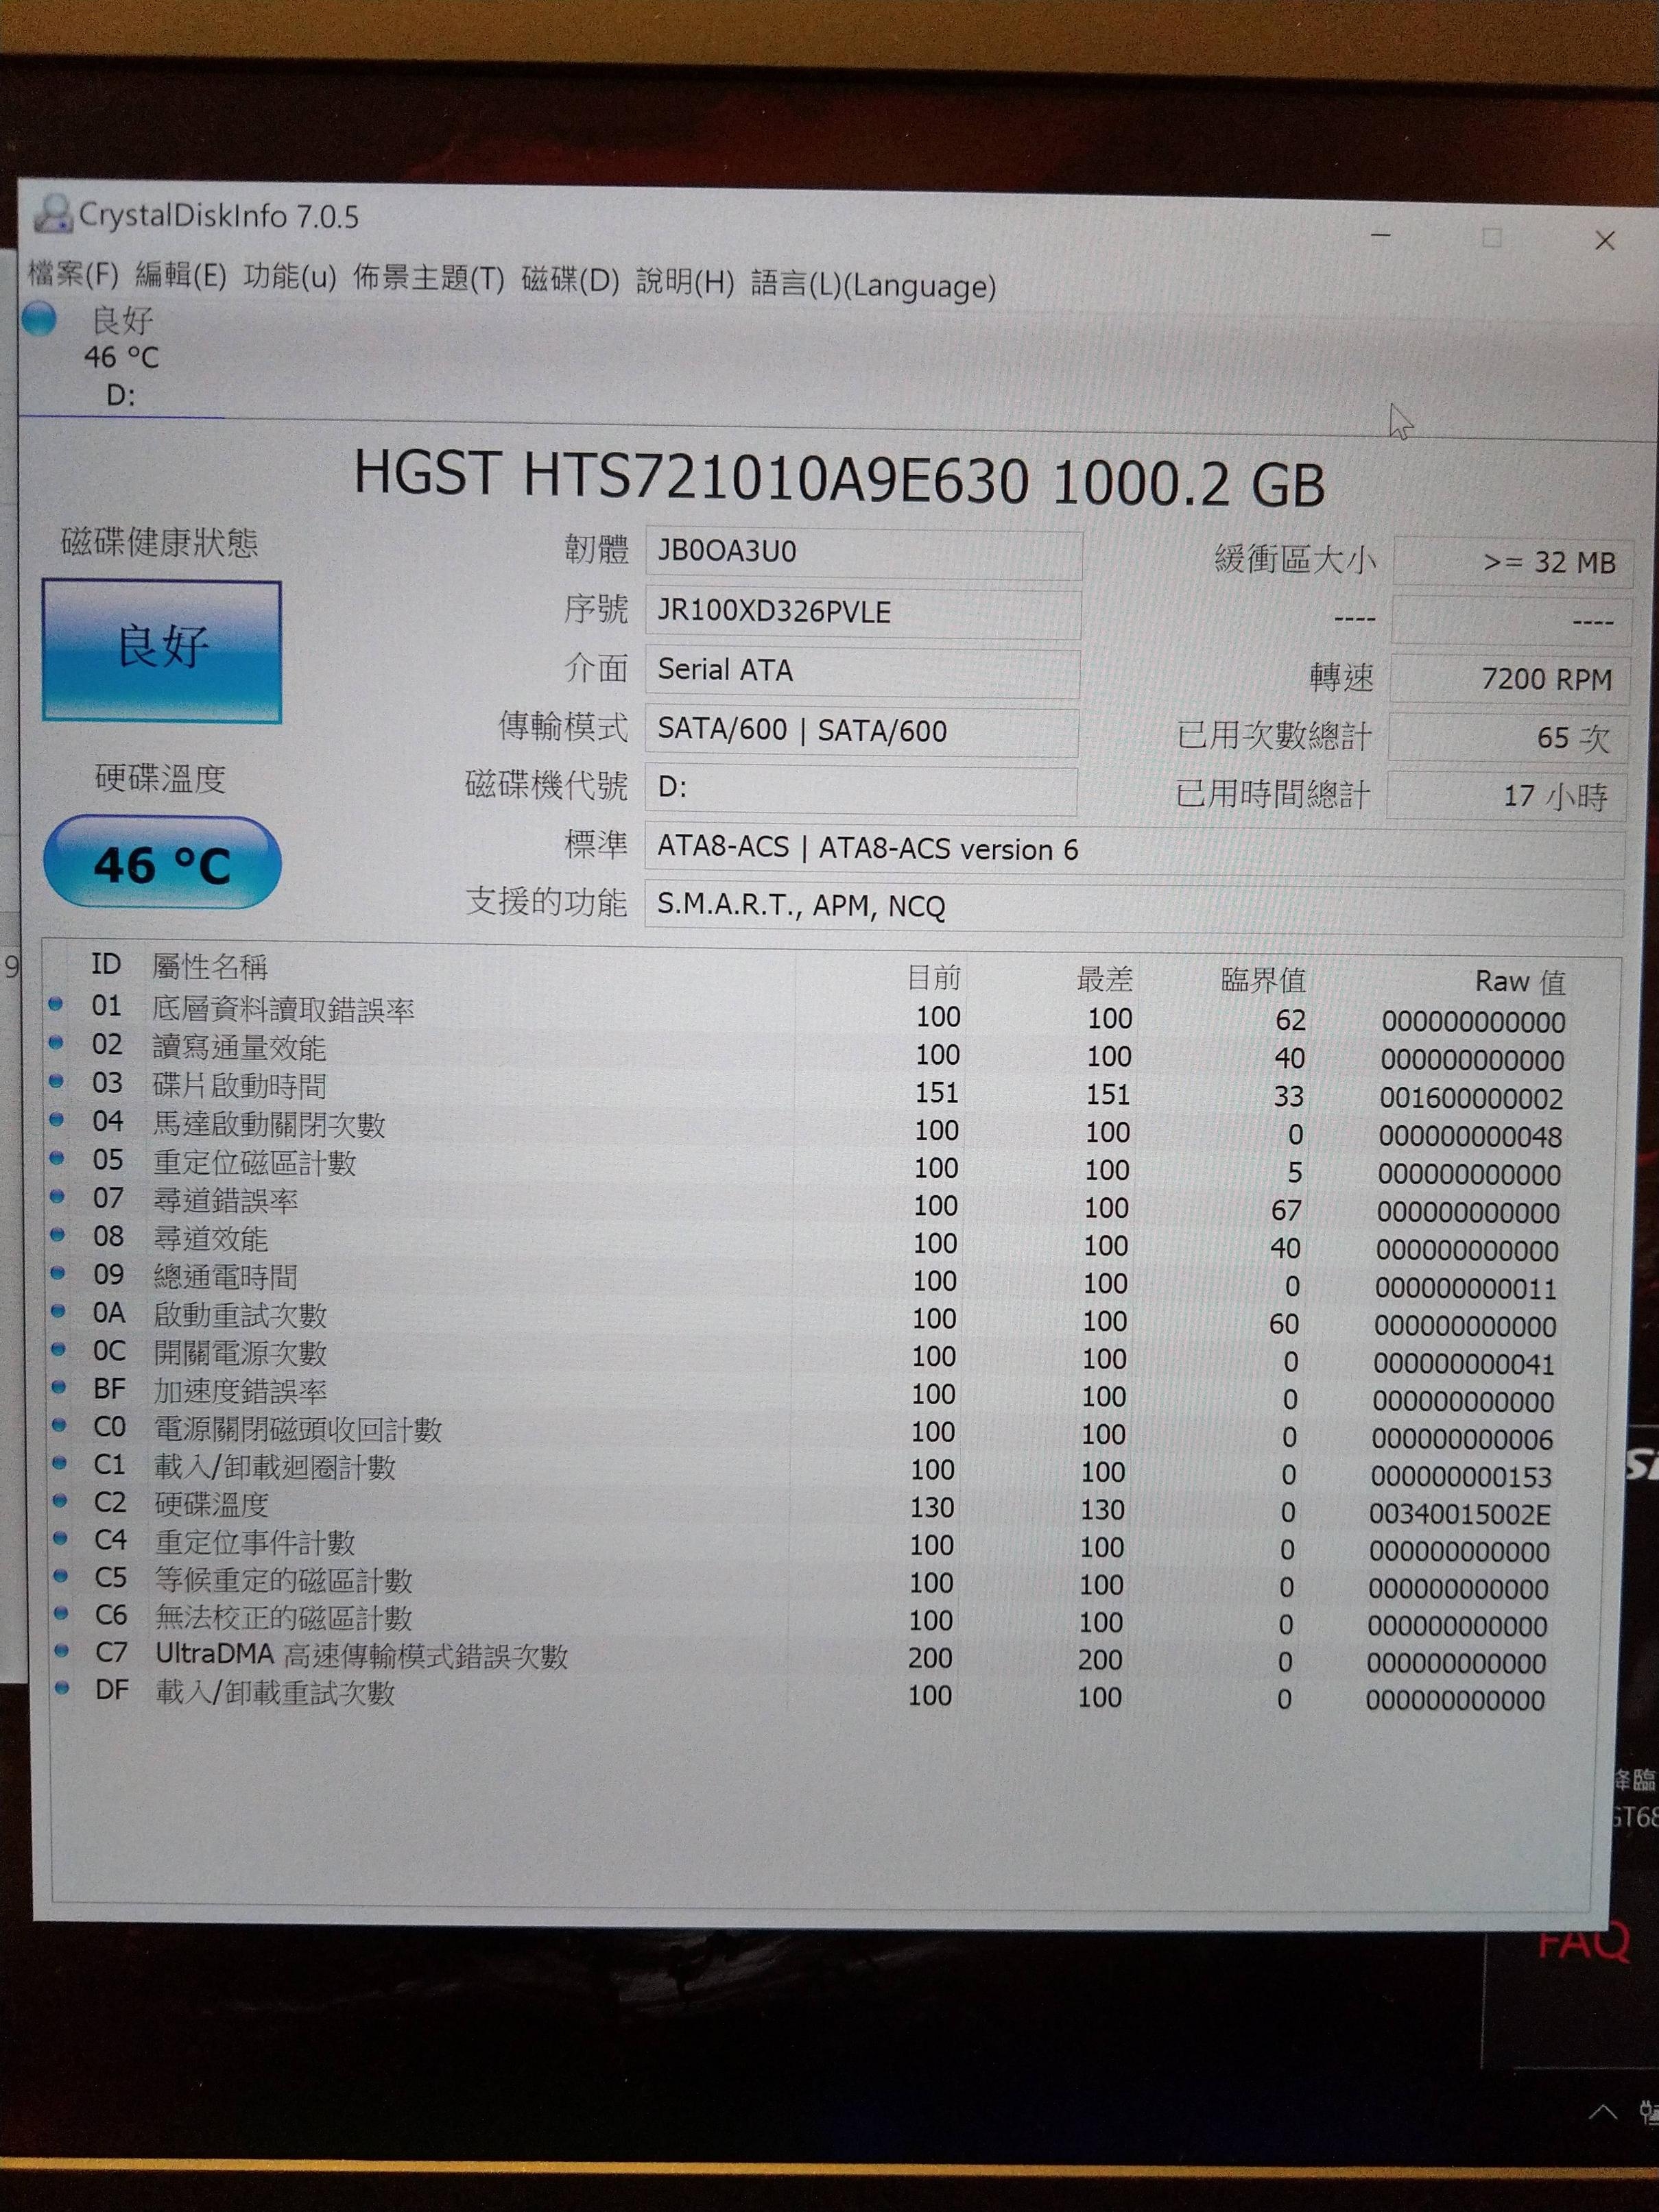
Task: Click status dot for attribute 07
Action: (57, 1196)
